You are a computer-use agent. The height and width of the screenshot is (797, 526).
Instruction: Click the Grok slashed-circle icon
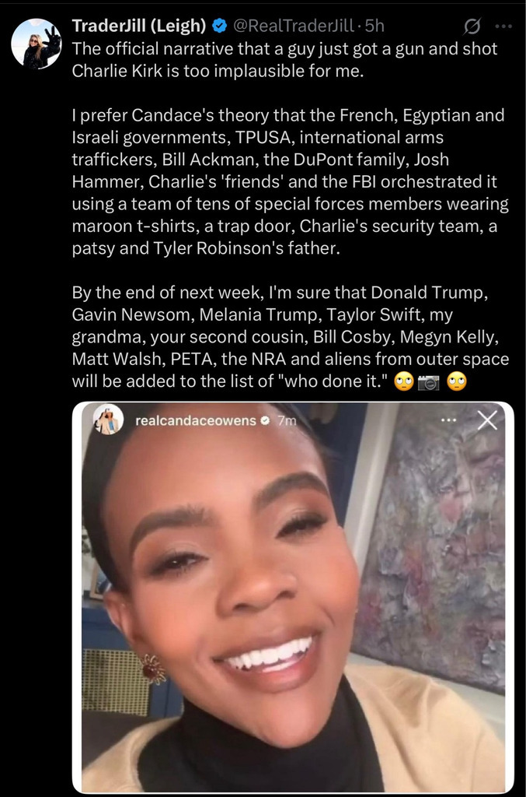click(x=472, y=26)
